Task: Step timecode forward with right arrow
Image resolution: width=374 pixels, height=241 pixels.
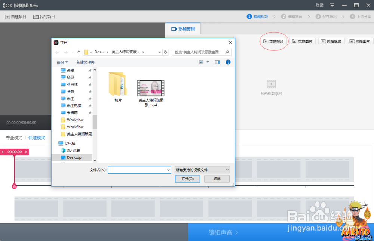Action: click(x=26, y=152)
